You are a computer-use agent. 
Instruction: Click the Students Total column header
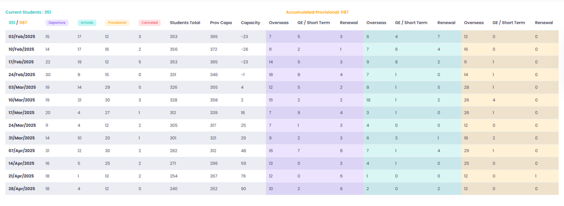185,23
